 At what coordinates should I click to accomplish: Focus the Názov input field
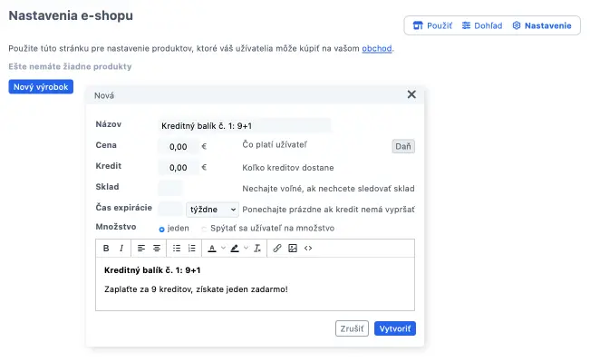(x=244, y=126)
